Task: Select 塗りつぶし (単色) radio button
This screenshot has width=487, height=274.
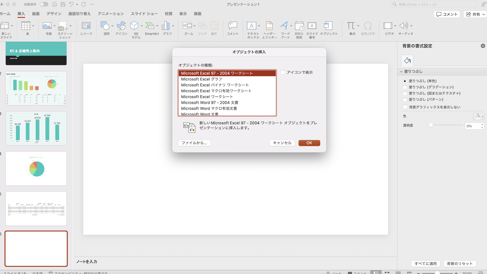Action: (405, 81)
